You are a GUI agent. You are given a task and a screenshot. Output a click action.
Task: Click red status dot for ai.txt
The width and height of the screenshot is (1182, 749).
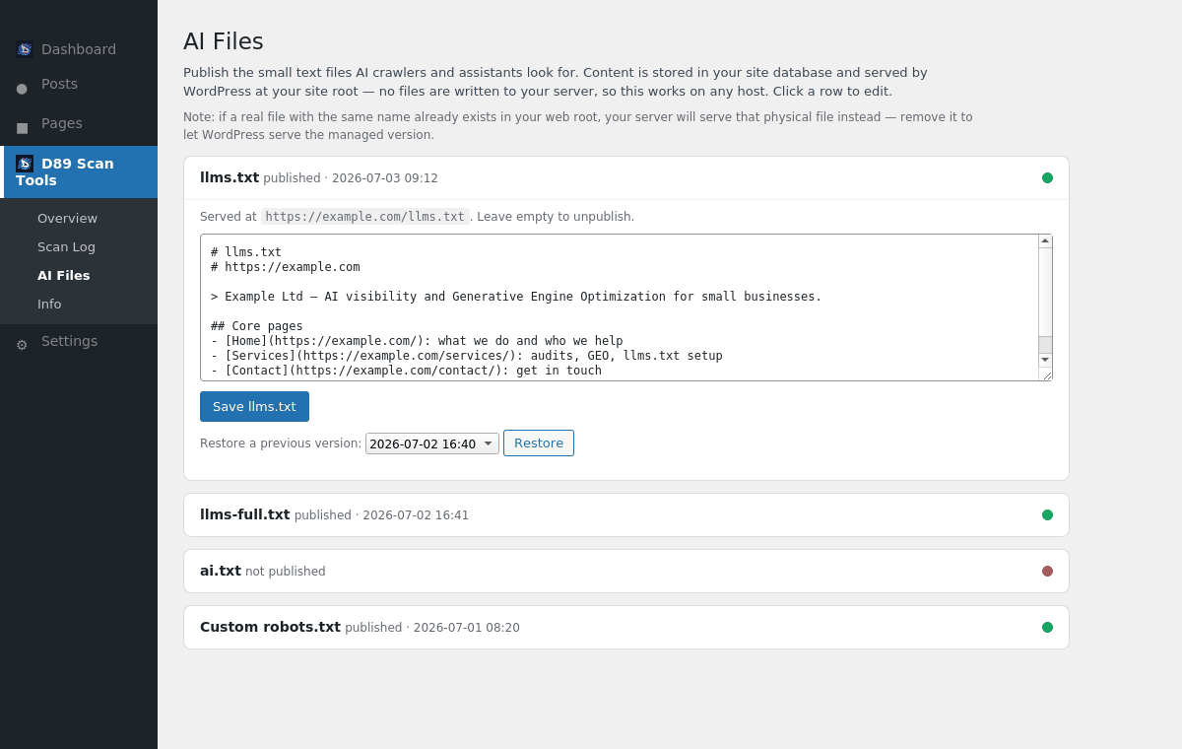tap(1047, 572)
